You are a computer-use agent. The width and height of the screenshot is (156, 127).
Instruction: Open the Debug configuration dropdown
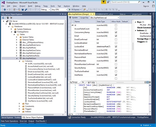click(49, 10)
